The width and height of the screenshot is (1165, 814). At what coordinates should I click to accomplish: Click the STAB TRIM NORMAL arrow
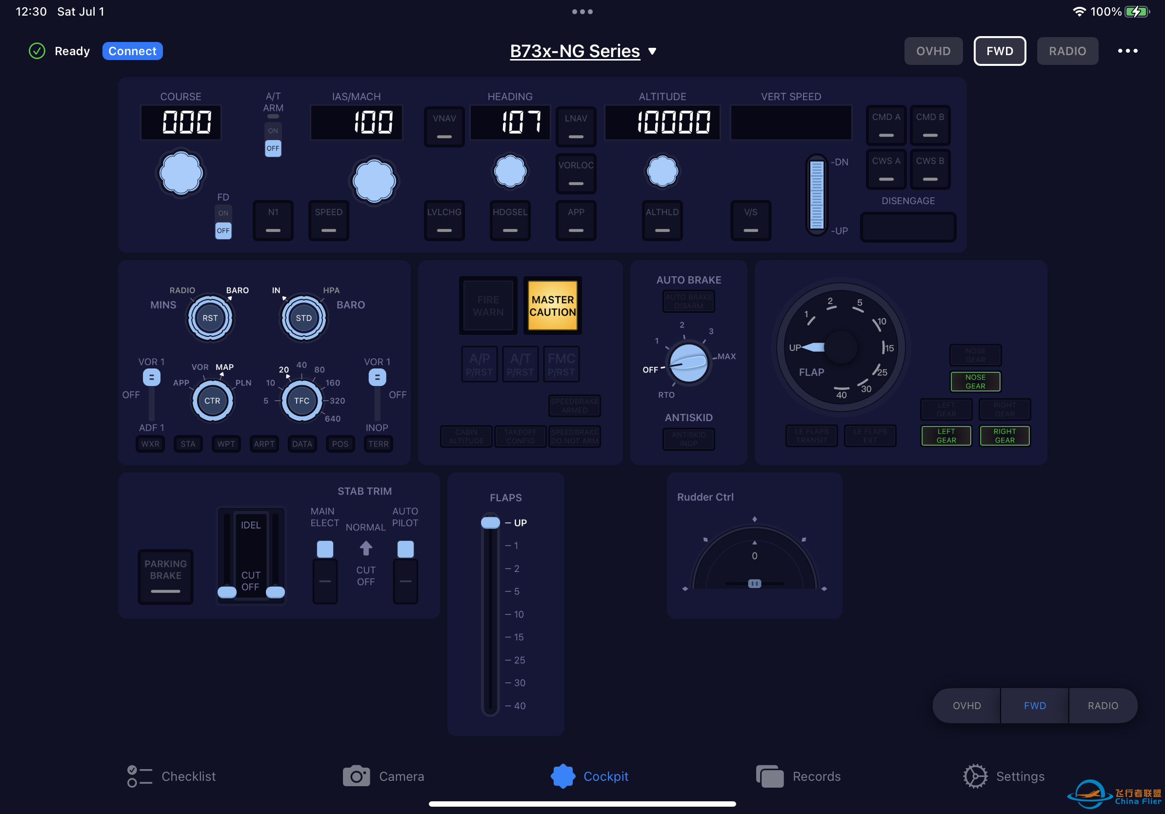[366, 548]
